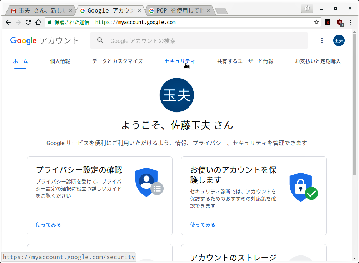Close the Google アカウント tab
Viewport: 359px width, 263px height.
[139, 11]
